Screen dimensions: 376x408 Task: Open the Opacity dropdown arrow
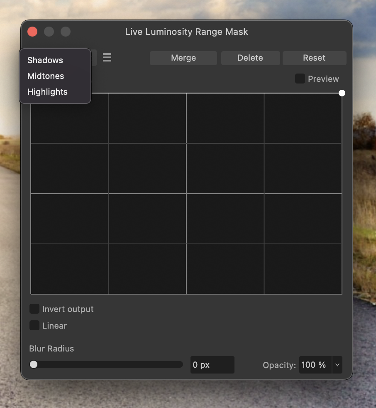pyautogui.click(x=337, y=365)
